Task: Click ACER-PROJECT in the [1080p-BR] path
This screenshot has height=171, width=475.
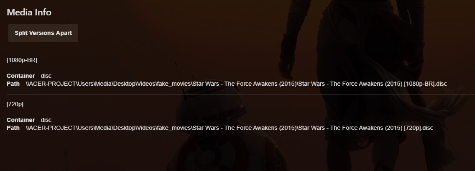Action: click(x=51, y=84)
